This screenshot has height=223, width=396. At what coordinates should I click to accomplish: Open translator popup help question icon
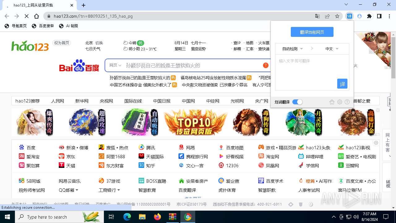[347, 102]
